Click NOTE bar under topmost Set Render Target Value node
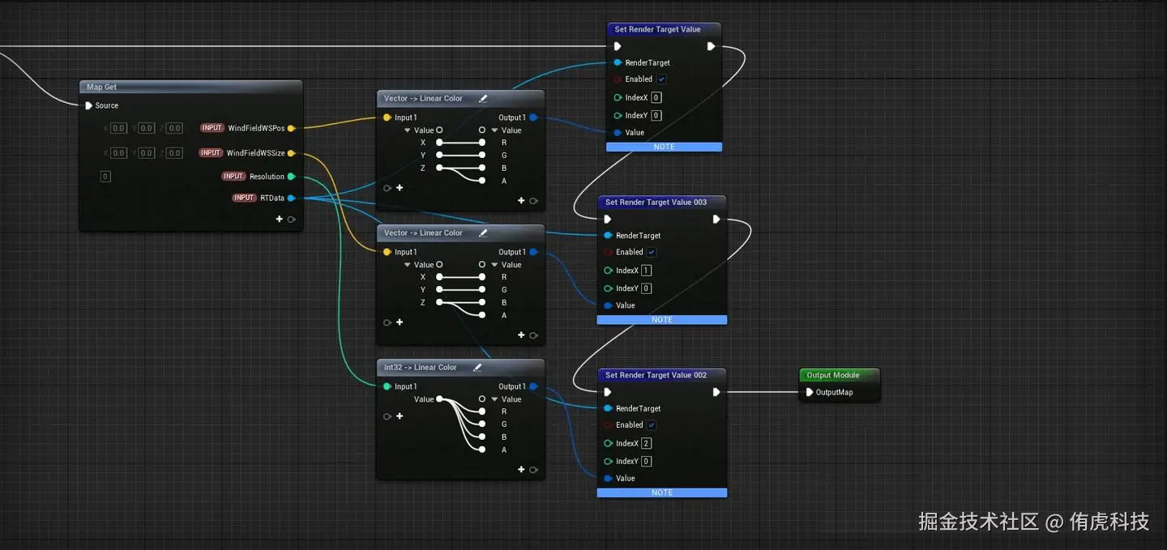This screenshot has height=550, width=1167. coord(664,147)
